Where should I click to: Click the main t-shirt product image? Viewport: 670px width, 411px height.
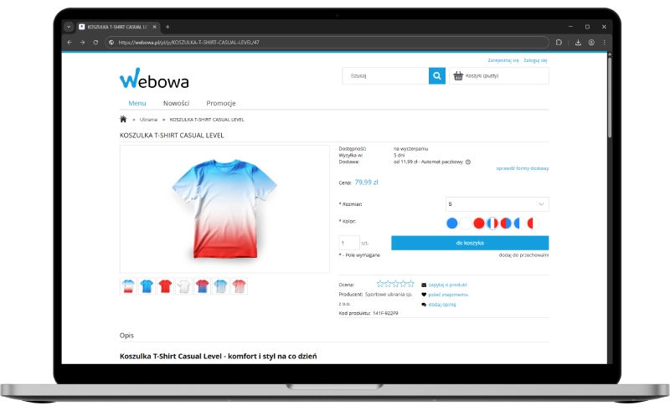224,209
